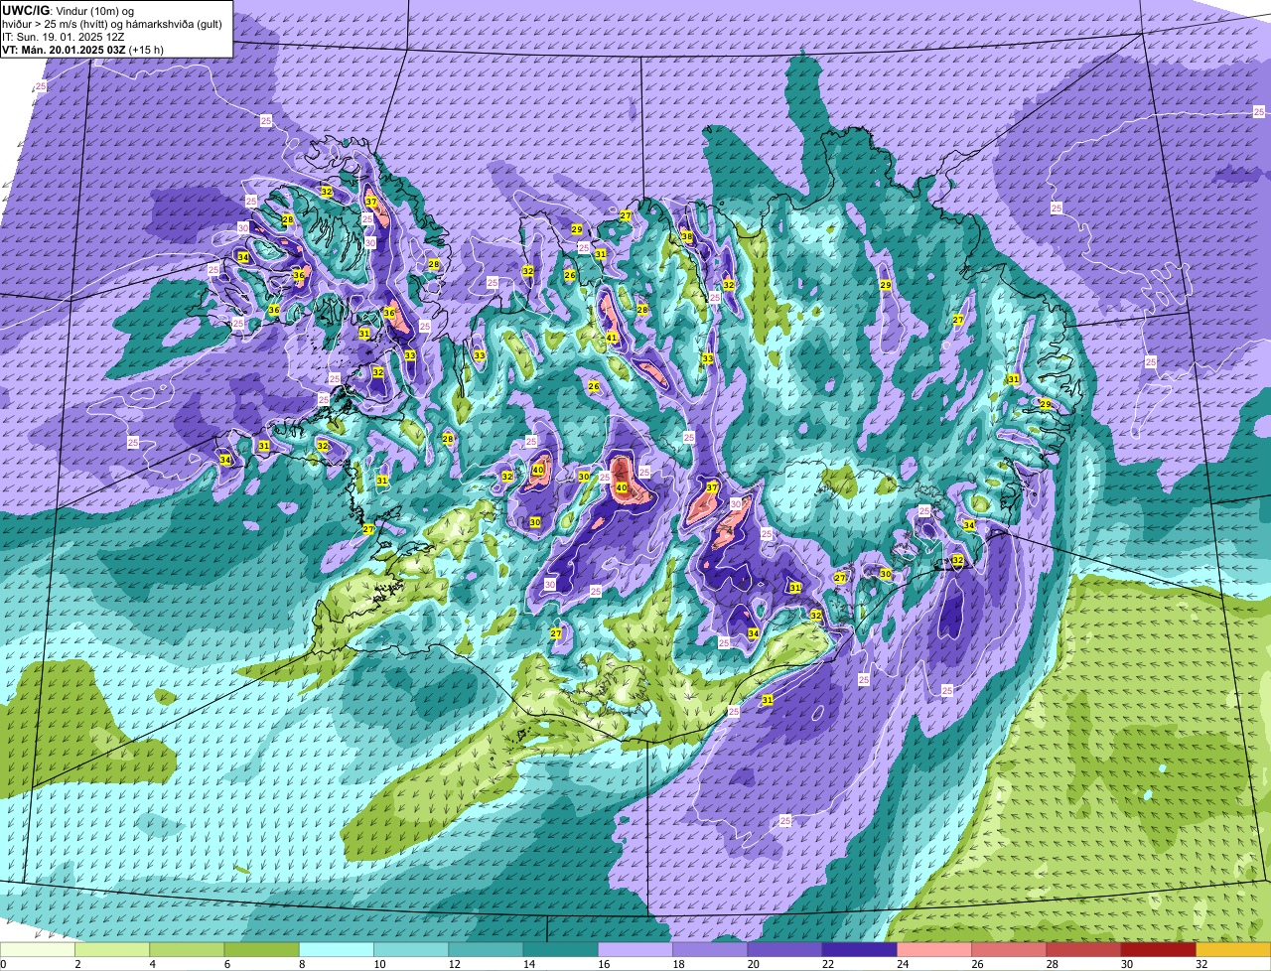Click the "VT: Mán. 20.01.2025 03Z (+15 h)" line
1271x971 pixels.
[83, 49]
